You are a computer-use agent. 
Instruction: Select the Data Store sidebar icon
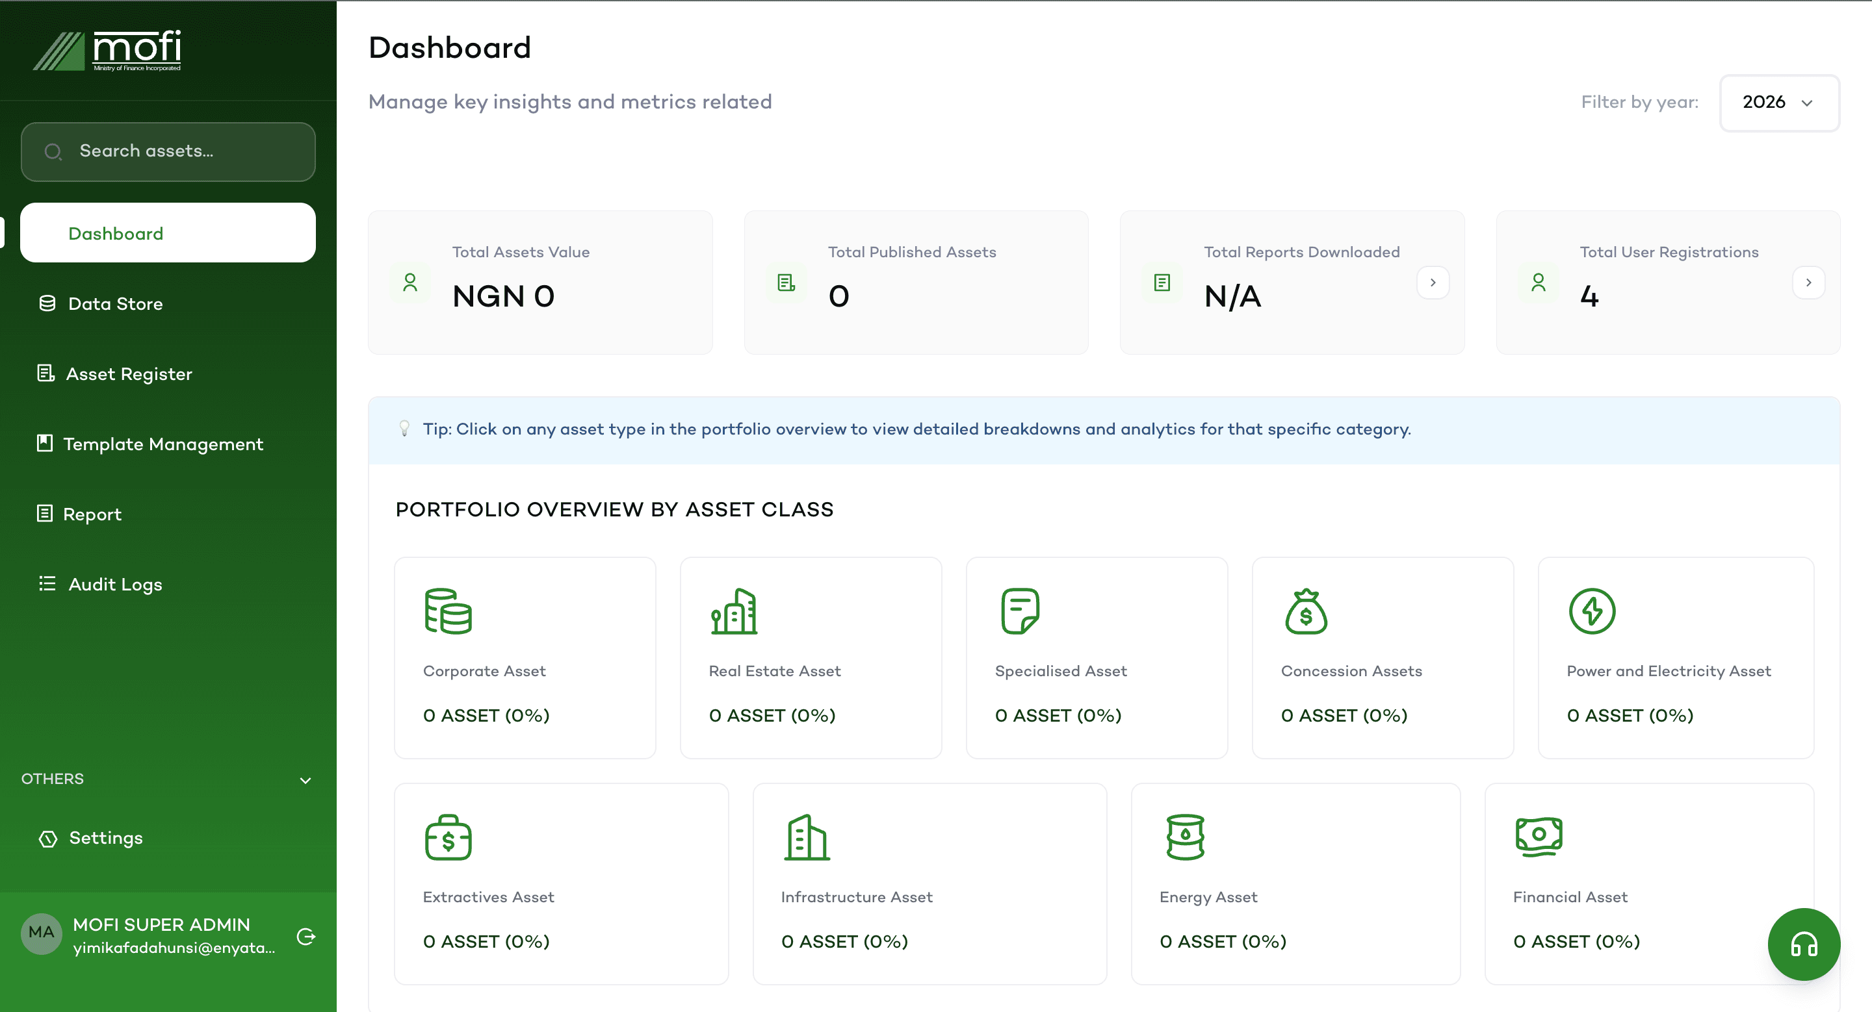tap(47, 303)
